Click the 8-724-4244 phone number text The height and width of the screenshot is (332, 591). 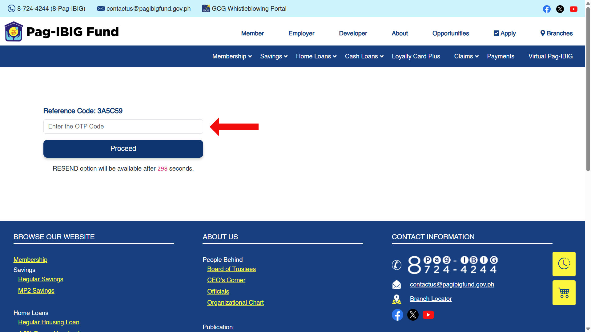(51, 9)
